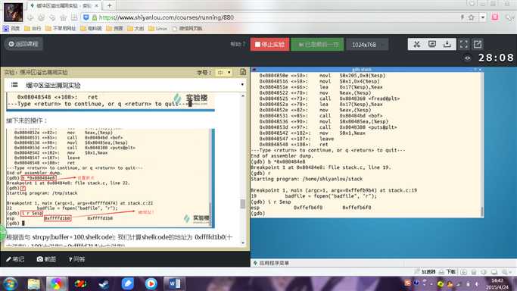Screen dimensions: 517x291
Task: Open the Steam taskbar icon
Action: click(x=104, y=283)
